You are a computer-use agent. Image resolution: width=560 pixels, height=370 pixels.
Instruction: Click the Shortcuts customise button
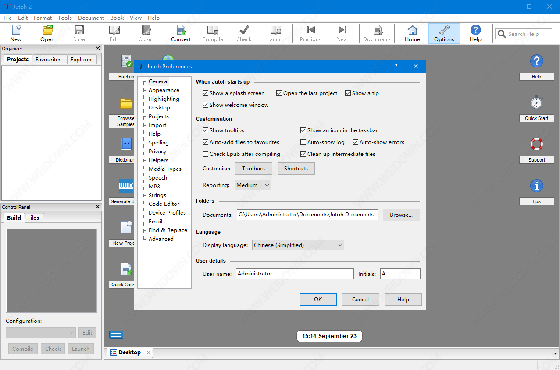coord(296,169)
